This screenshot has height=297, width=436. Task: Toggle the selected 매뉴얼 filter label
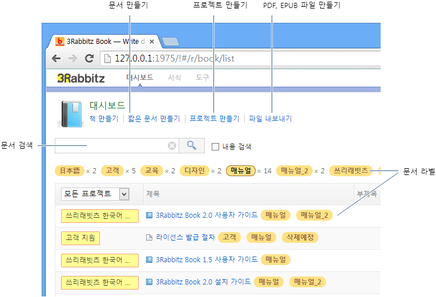(241, 170)
